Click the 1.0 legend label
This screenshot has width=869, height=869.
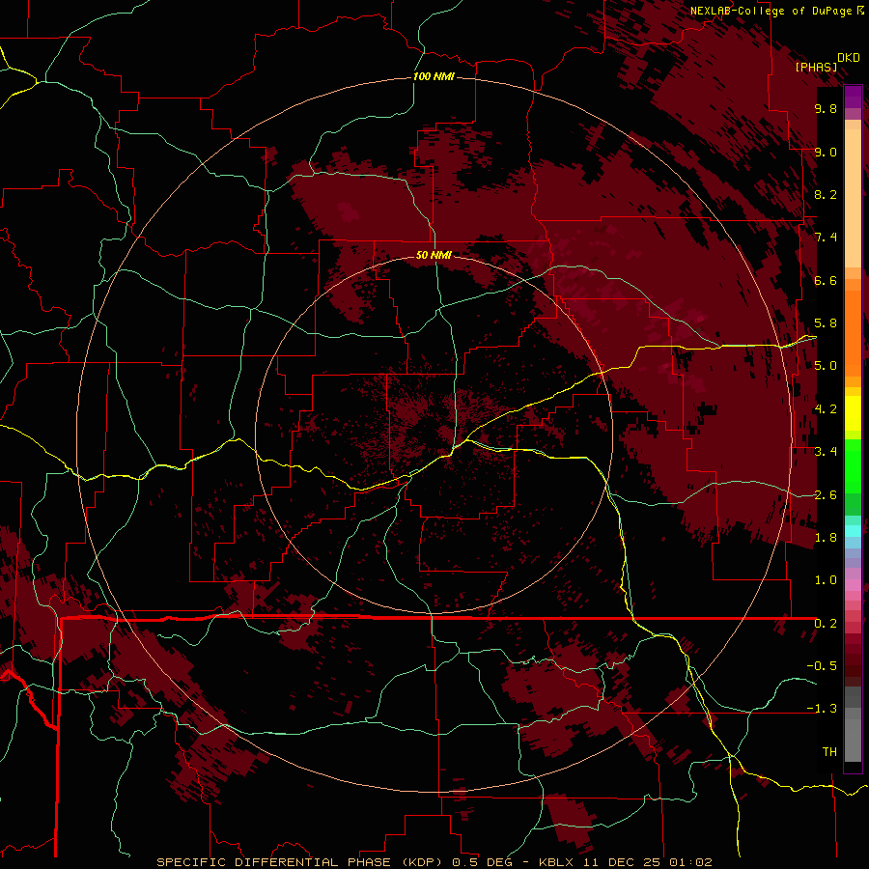(x=826, y=580)
